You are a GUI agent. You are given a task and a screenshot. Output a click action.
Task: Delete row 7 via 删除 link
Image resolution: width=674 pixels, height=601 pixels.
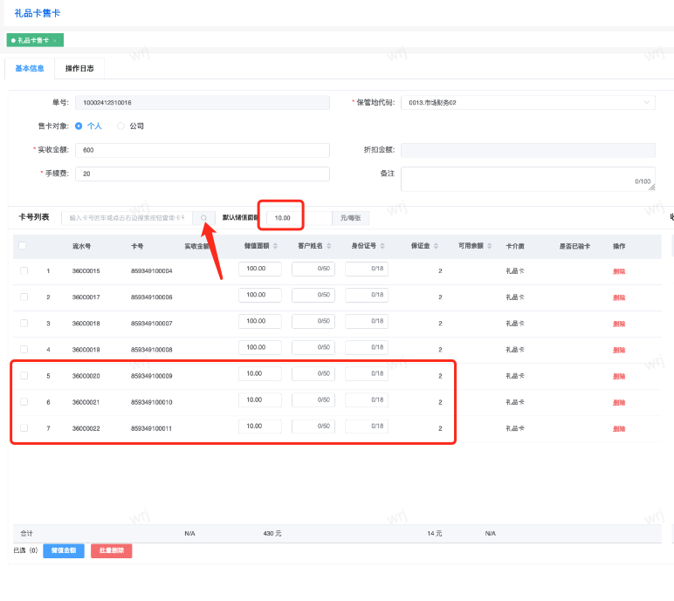[619, 429]
